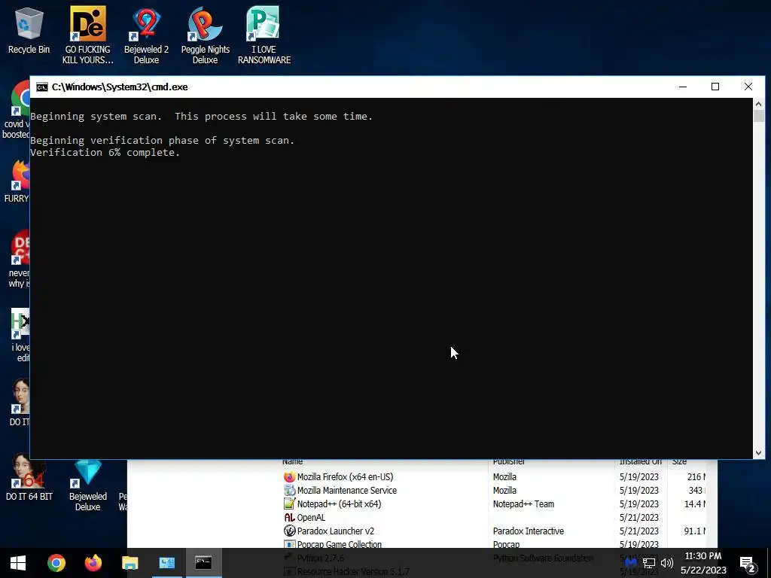771x578 pixels.
Task: Open the network status tray icon
Action: [648, 563]
